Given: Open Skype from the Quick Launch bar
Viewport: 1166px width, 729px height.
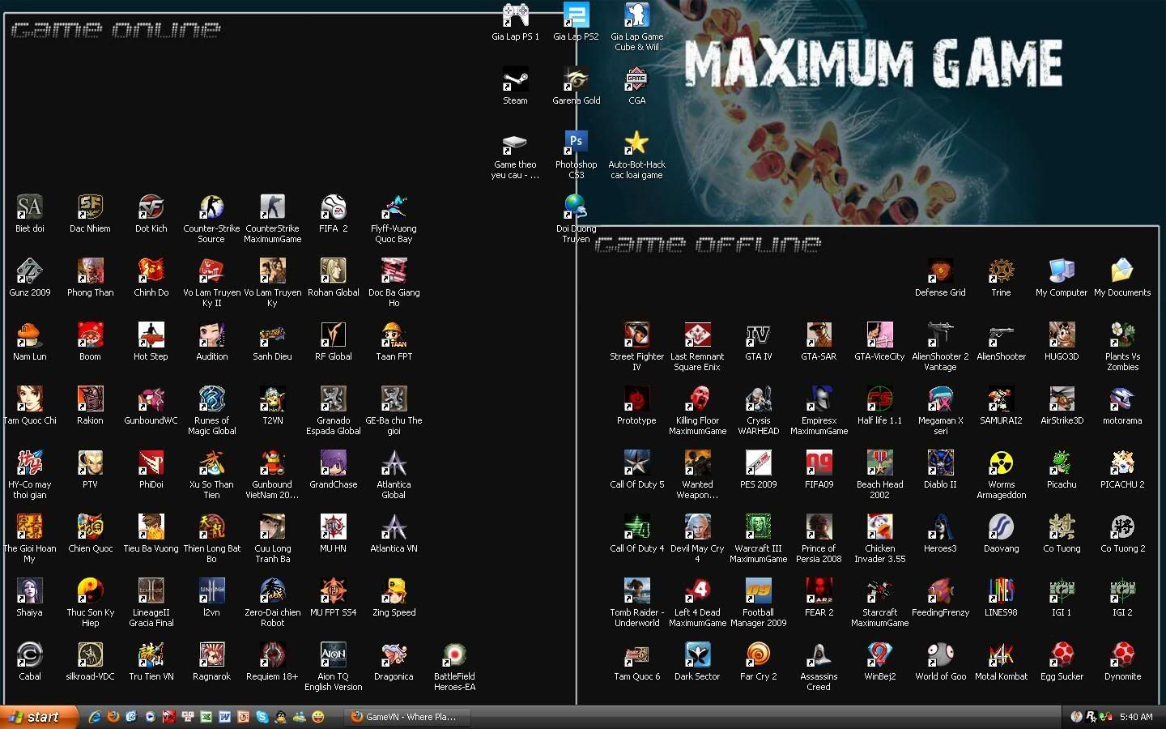Looking at the screenshot, I should [x=262, y=717].
